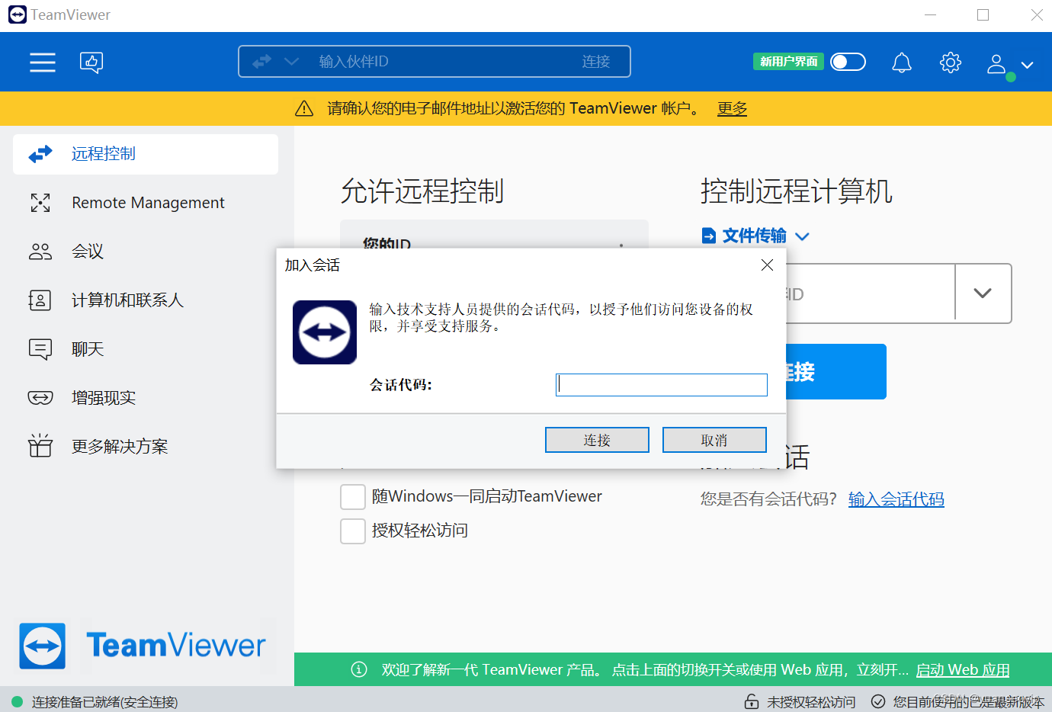Open TeamViewer settings gear
The width and height of the screenshot is (1052, 712).
(x=950, y=63)
